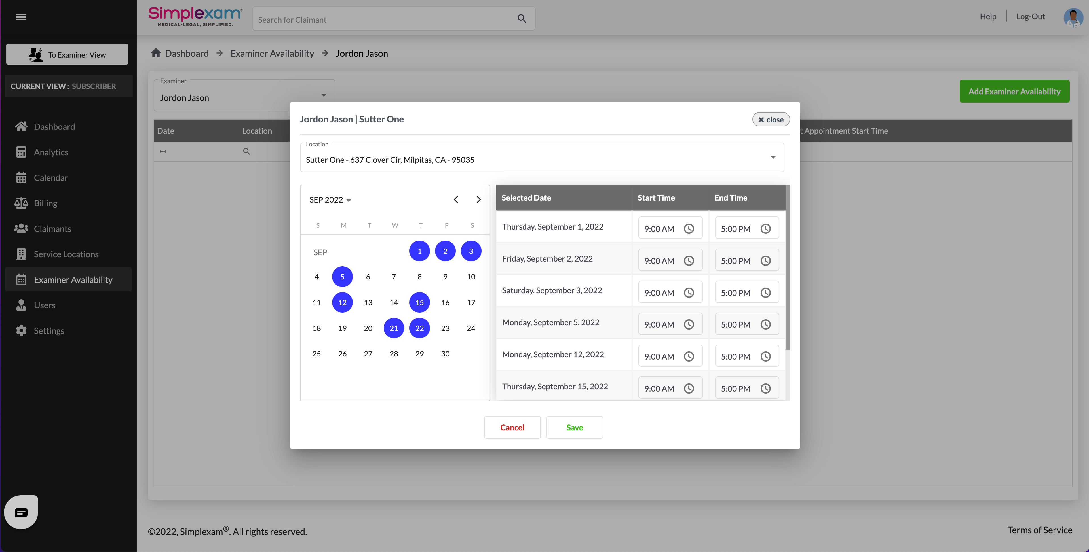Screen dimensions: 1089x552
Task: Click the clock icon for September 1 start time
Action: pyautogui.click(x=689, y=228)
